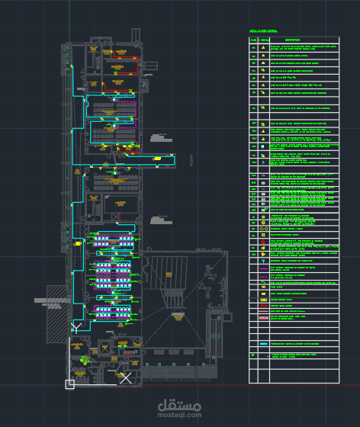
Task: Click the UCS X axis label
Action: 126,378
